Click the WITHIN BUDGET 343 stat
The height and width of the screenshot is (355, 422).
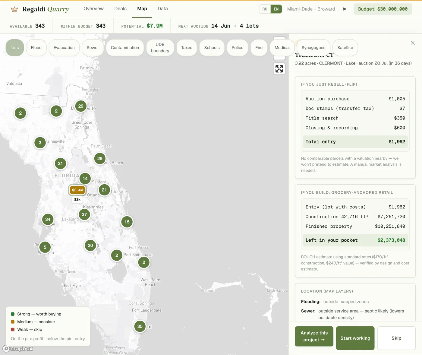pos(83,26)
